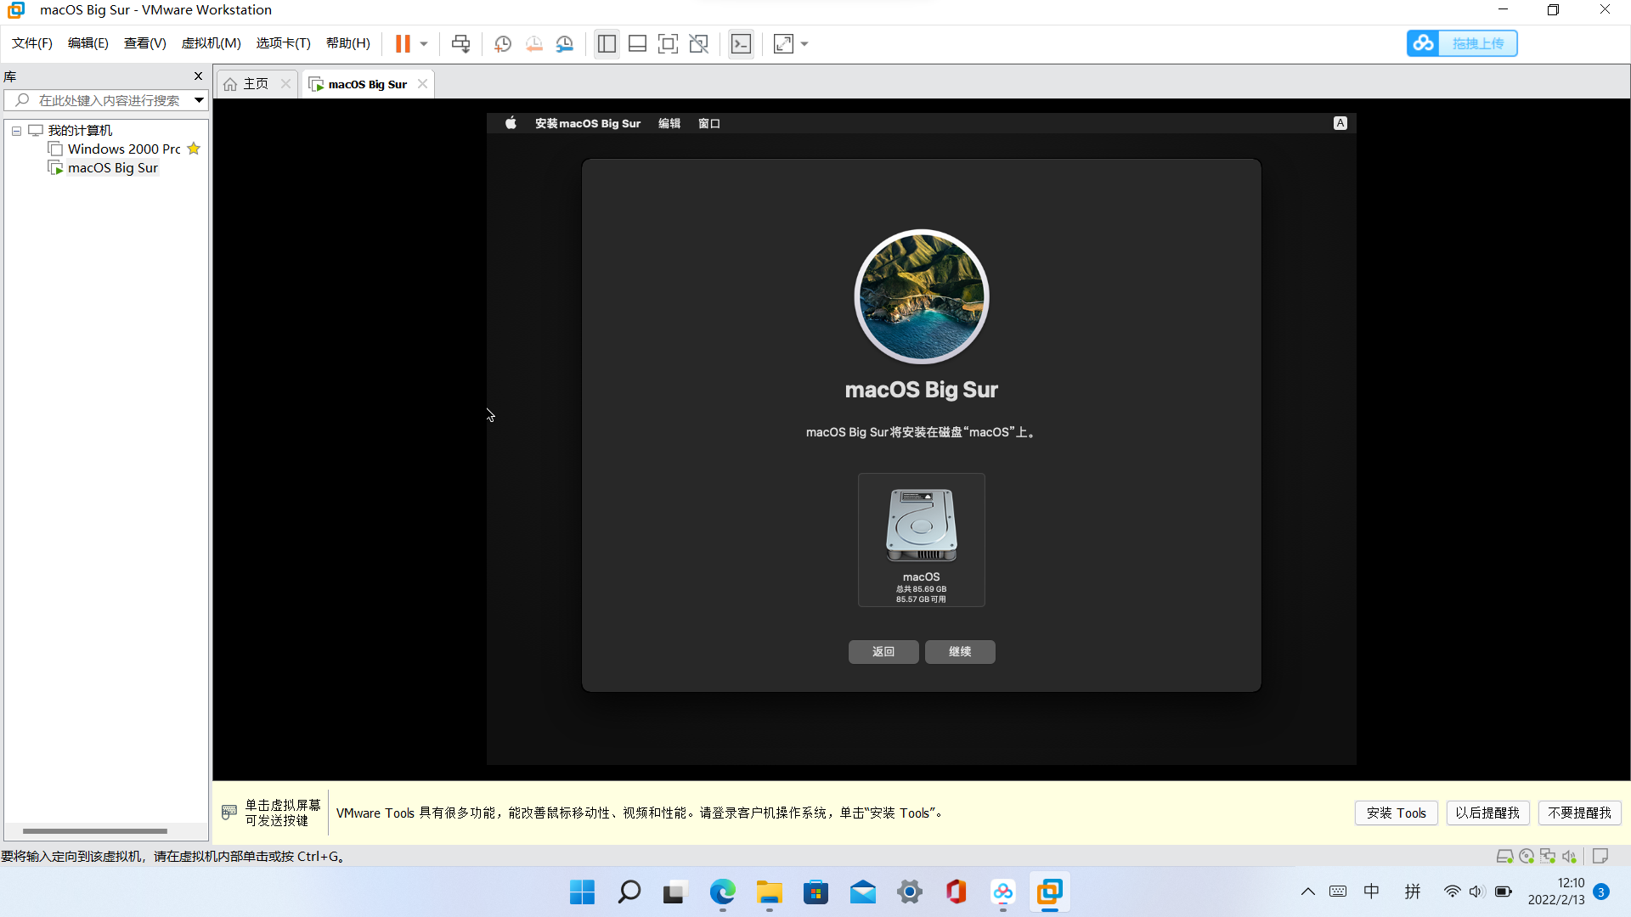The image size is (1631, 917).
Task: Switch to the 主页 tab
Action: pyautogui.click(x=255, y=84)
